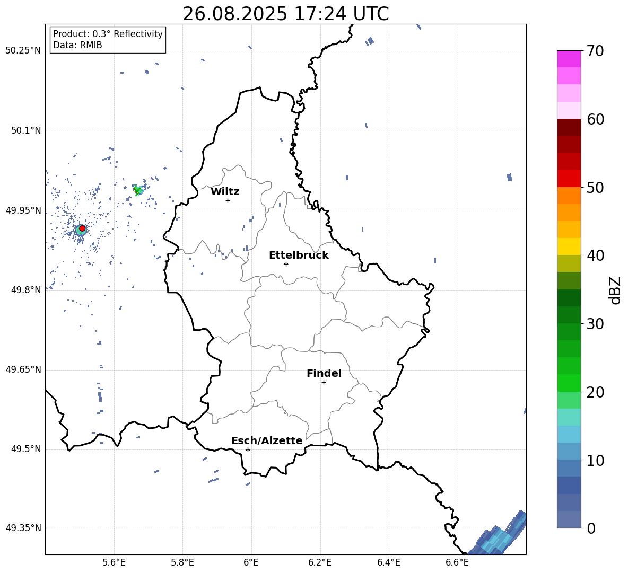Click the green echo cell west of Wiltz

(138, 190)
